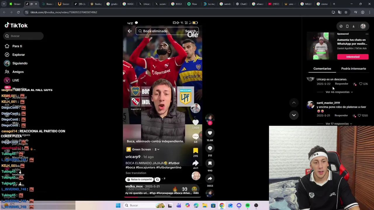
Task: Open File Explorer from the taskbar
Action: tap(205, 205)
